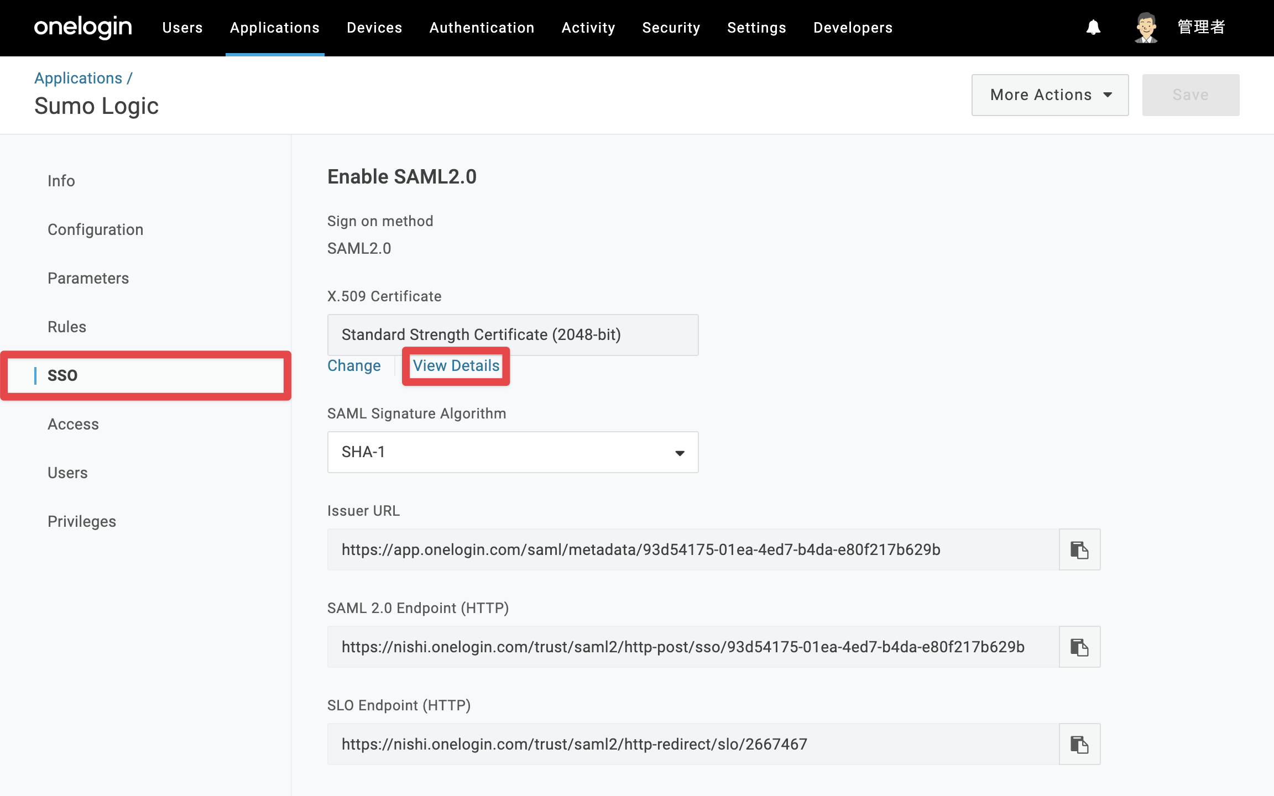The image size is (1274, 796).
Task: Switch to the Parameters tab
Action: pos(88,278)
